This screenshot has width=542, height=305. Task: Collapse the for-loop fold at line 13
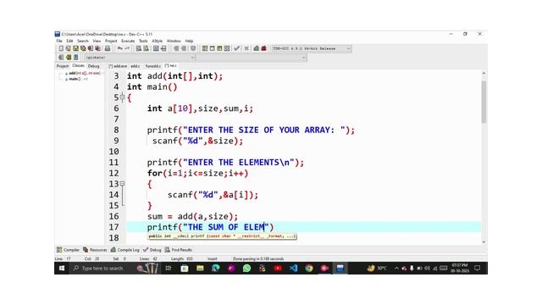[122, 184]
